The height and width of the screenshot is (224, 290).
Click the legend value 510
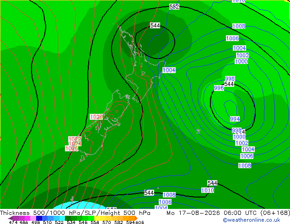pos(48,222)
